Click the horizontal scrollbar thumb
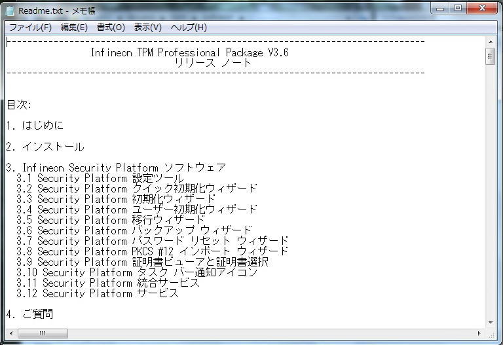503x345 pixels. [43, 333]
